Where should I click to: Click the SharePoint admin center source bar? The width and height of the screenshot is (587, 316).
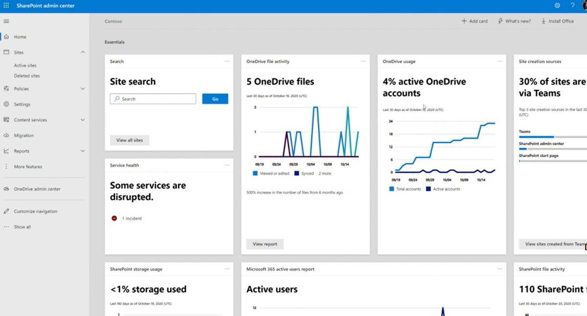553,149
